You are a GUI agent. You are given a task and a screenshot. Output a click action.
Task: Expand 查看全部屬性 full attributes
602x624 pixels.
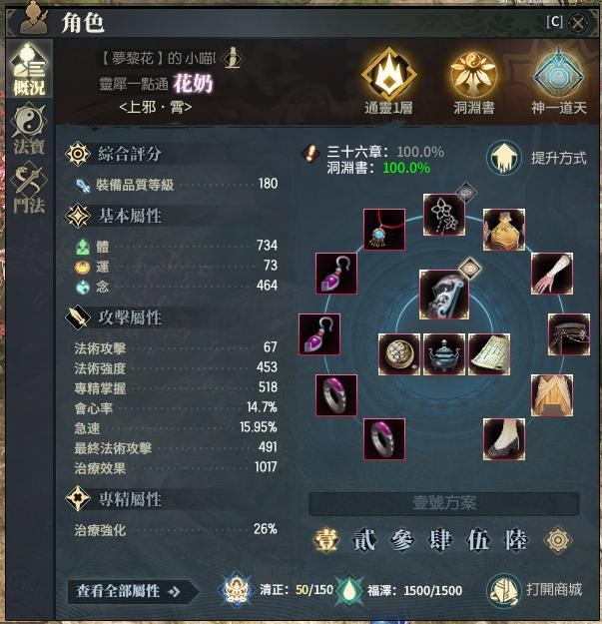(133, 591)
